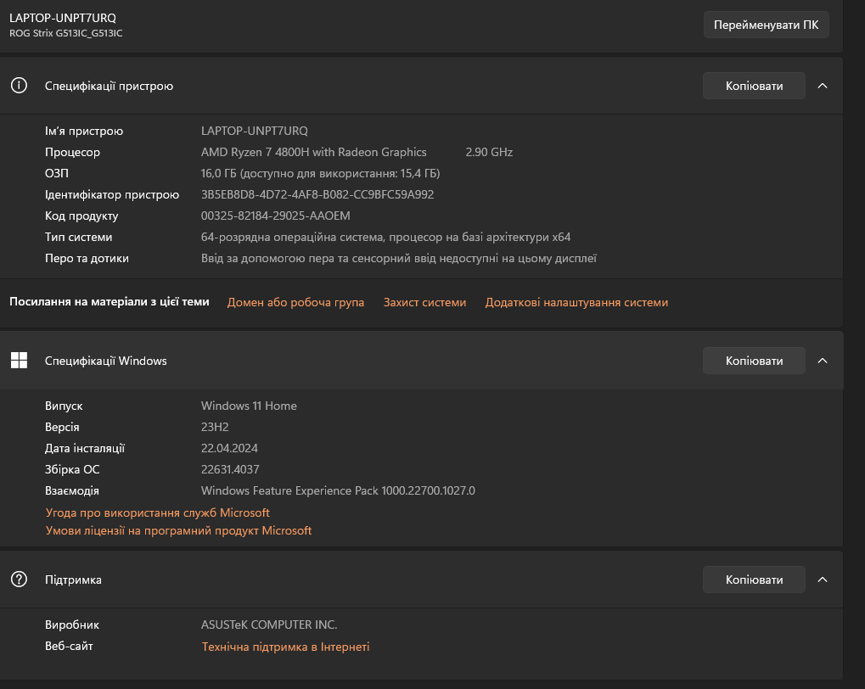Click the Перейменувати ПК button
This screenshot has height=689, width=865.
pos(766,25)
